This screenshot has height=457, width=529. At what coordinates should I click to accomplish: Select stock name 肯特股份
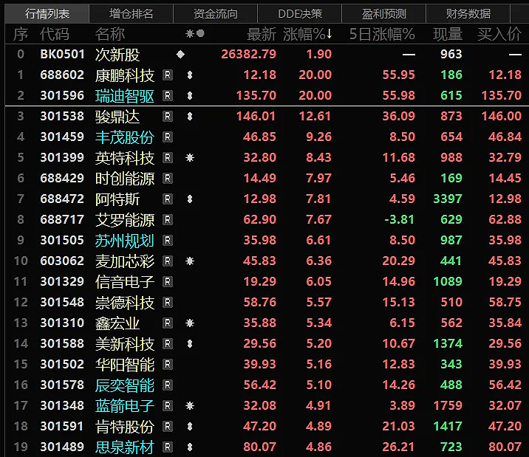point(124,427)
